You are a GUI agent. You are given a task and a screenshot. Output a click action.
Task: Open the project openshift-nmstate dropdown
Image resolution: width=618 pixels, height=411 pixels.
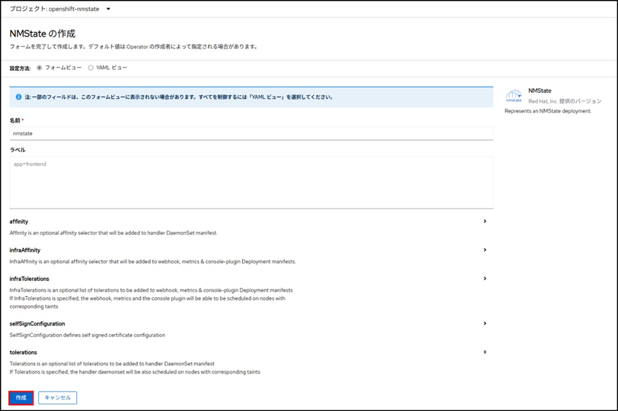[x=60, y=9]
